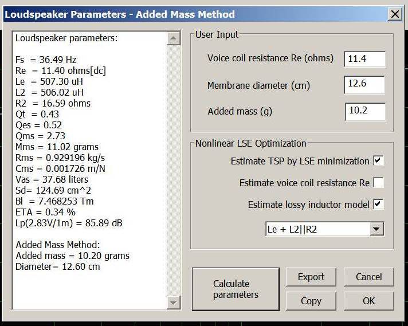Click the 'Rms = 0.929196 kg/s' line
This screenshot has width=408, height=326.
(60, 158)
